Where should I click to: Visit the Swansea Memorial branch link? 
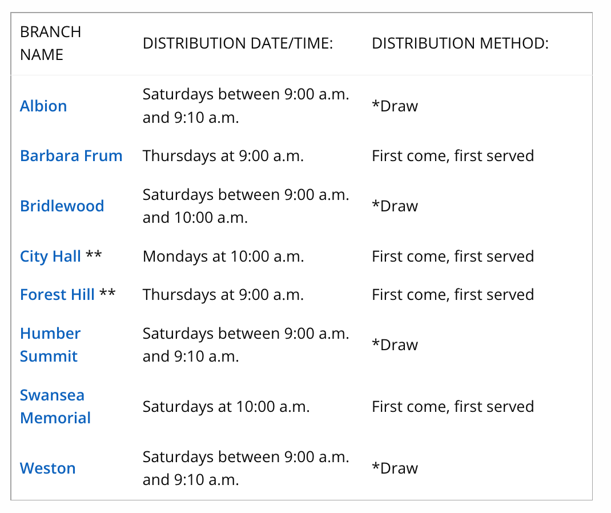[x=55, y=407]
